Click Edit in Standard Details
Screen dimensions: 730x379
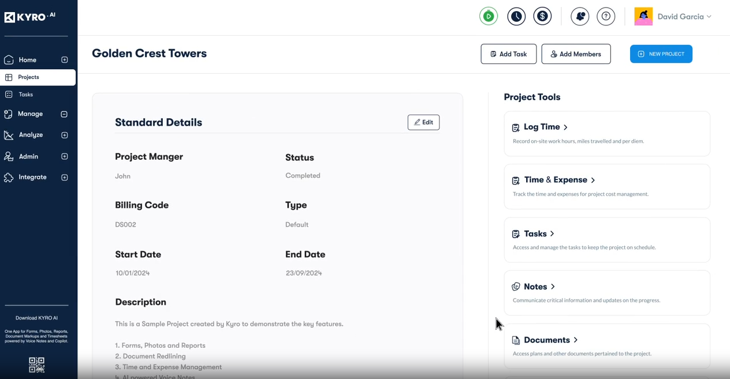click(x=423, y=122)
